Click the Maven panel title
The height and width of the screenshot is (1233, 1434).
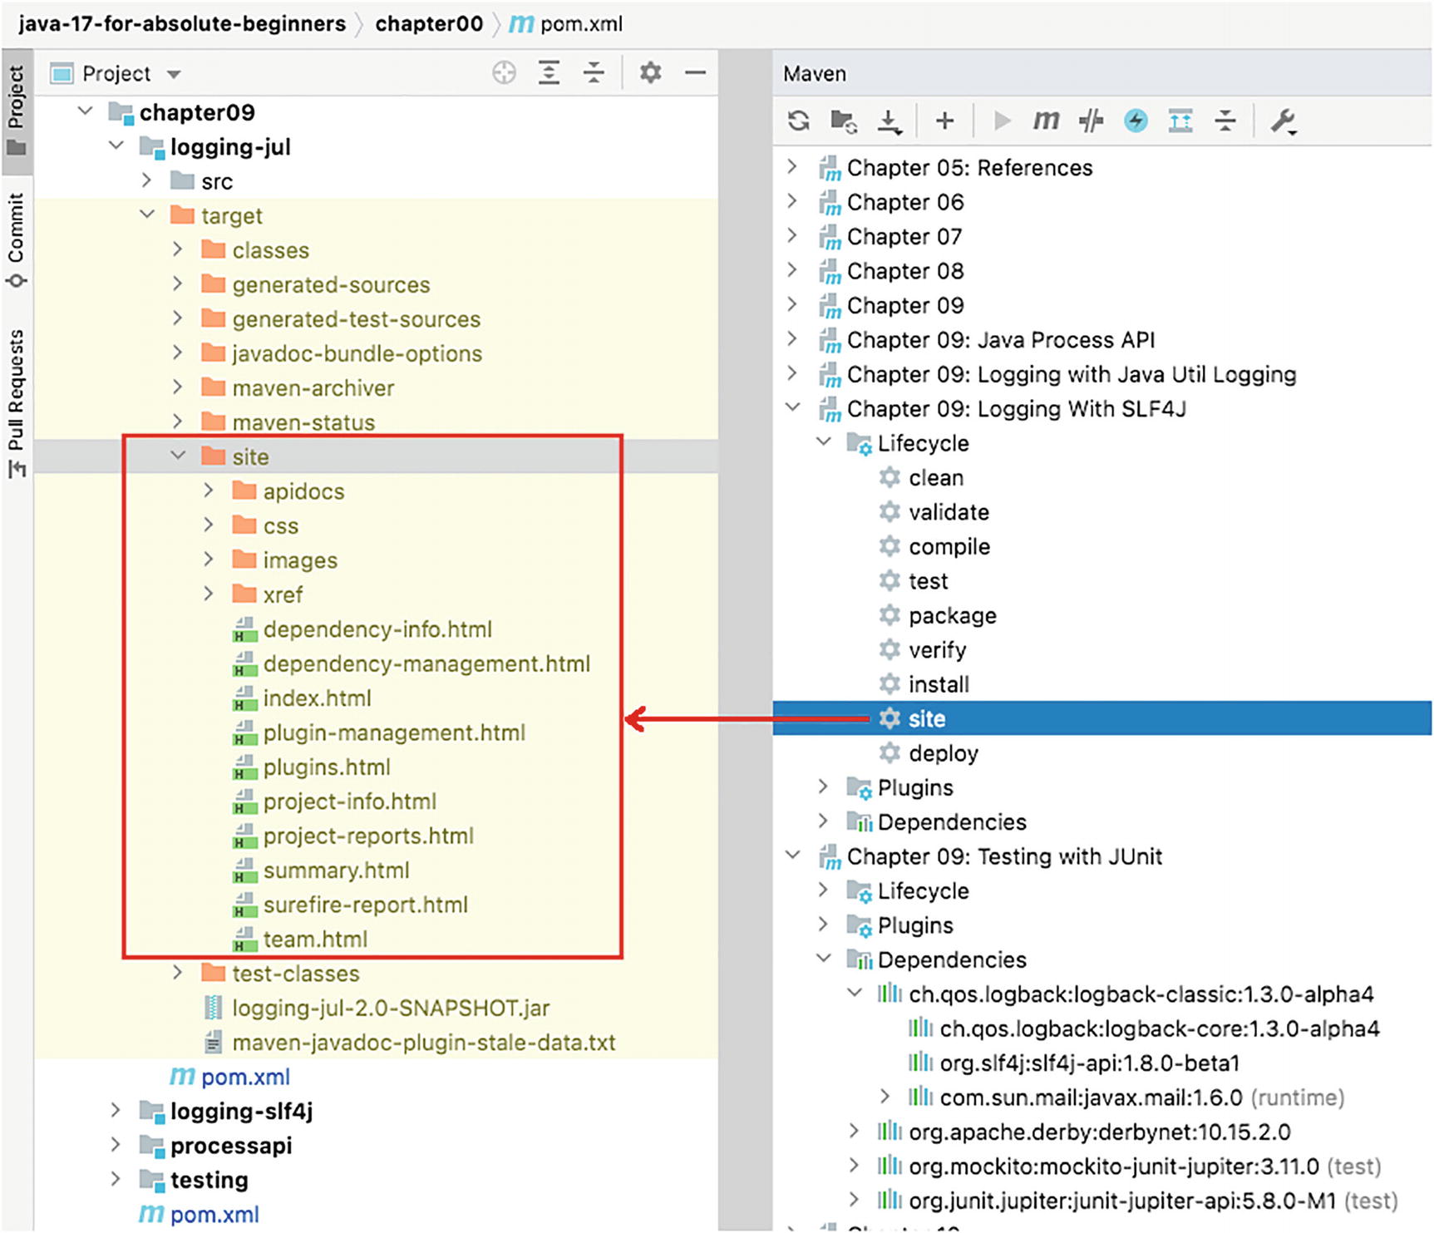click(815, 74)
